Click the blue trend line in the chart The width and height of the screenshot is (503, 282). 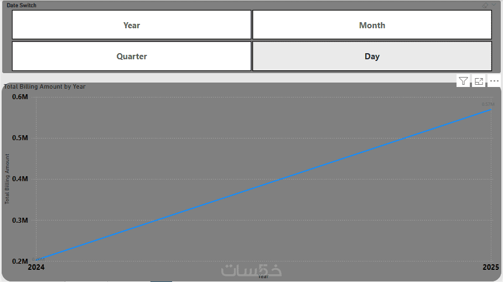pyautogui.click(x=263, y=185)
